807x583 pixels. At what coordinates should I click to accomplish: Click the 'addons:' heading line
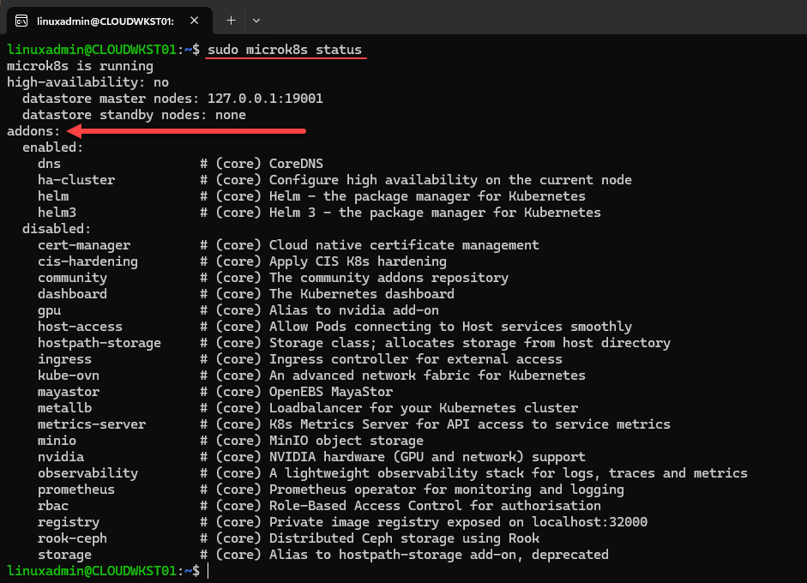point(33,131)
